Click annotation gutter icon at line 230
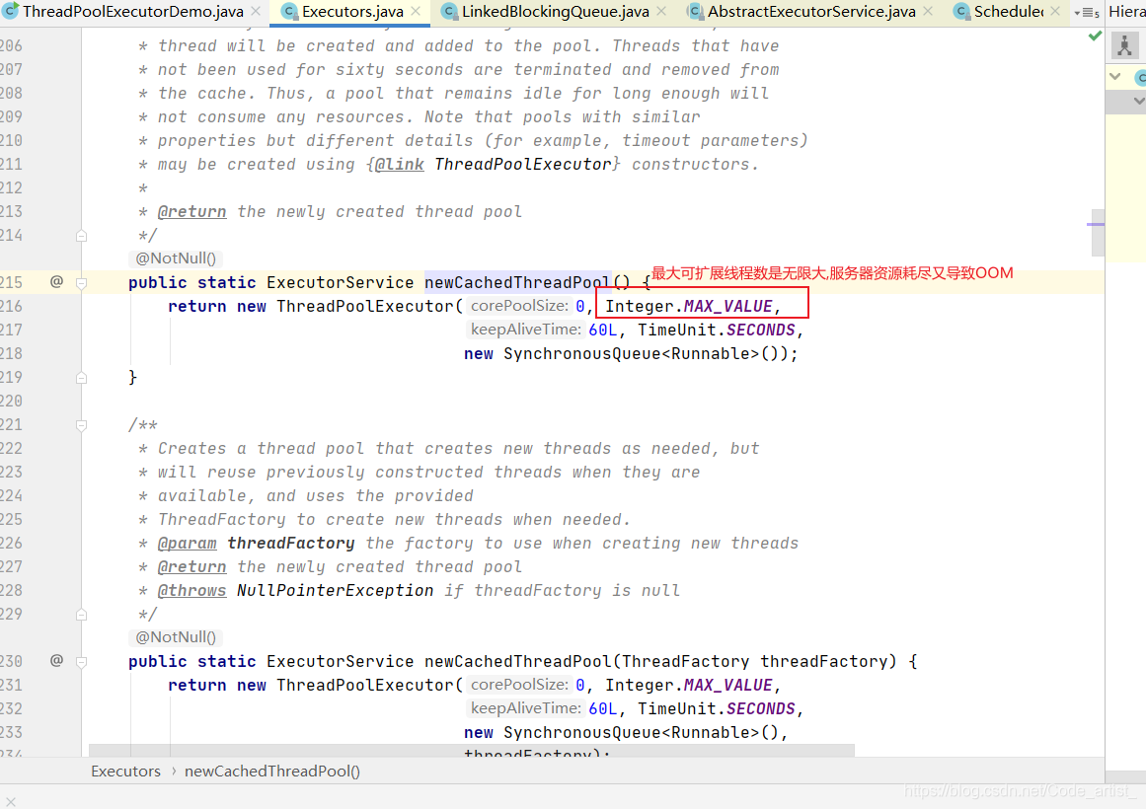The image size is (1146, 809). click(56, 661)
